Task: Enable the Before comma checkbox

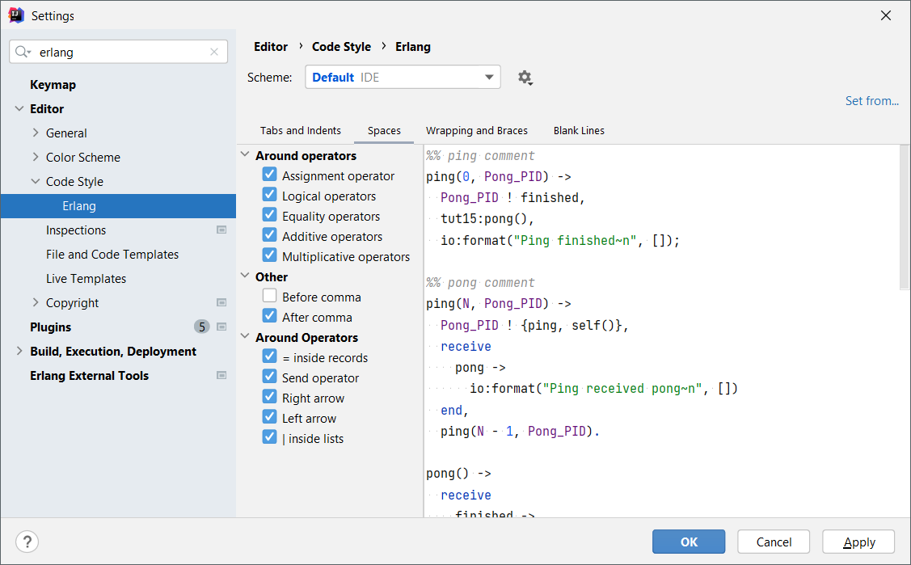Action: click(x=270, y=296)
